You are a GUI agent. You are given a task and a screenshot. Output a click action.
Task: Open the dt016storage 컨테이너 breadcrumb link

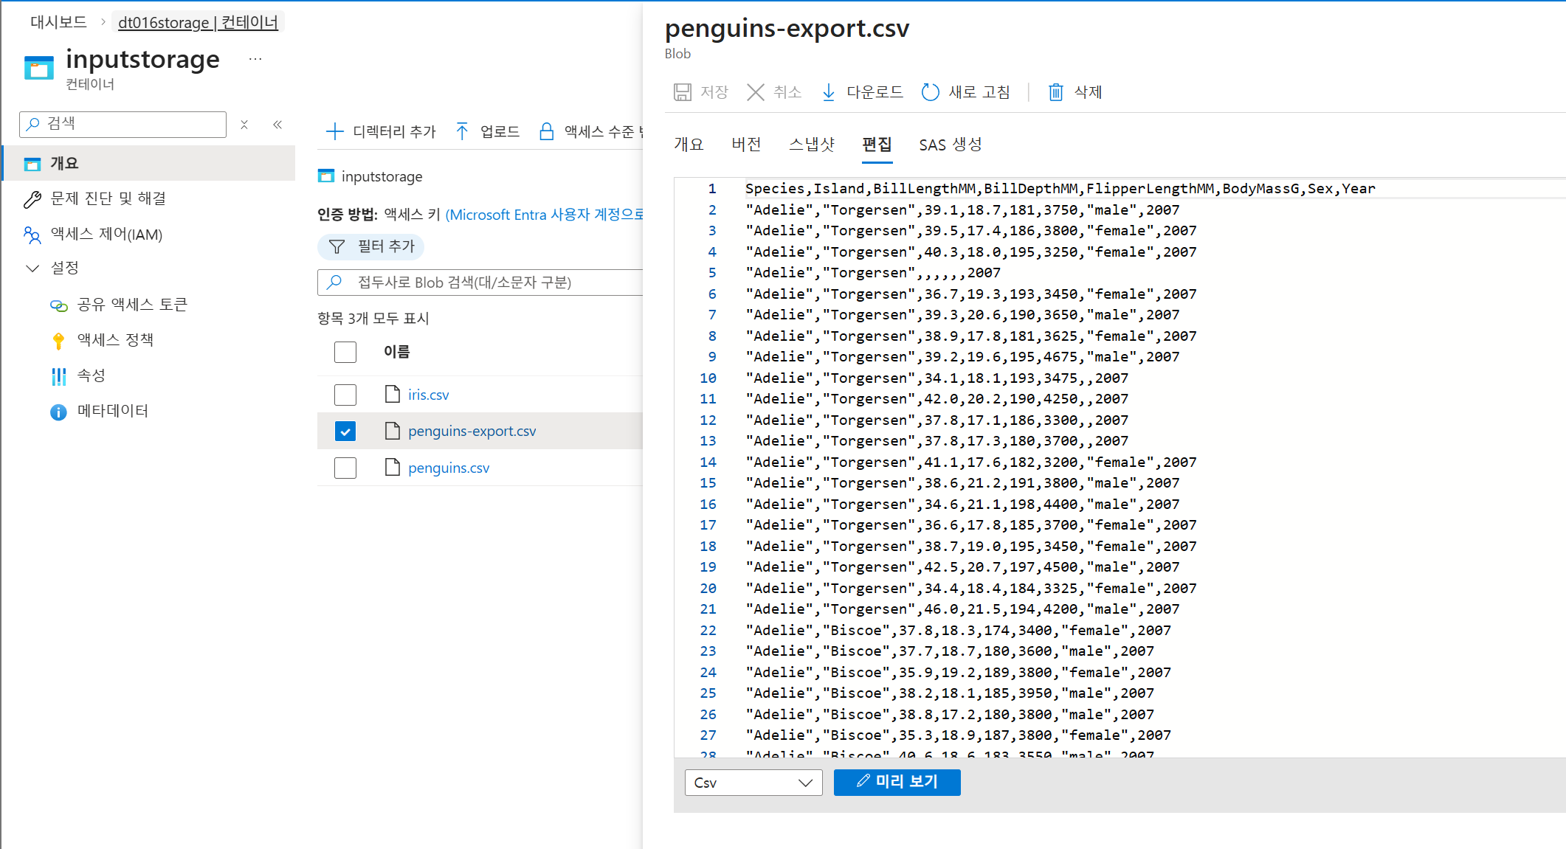coord(198,22)
